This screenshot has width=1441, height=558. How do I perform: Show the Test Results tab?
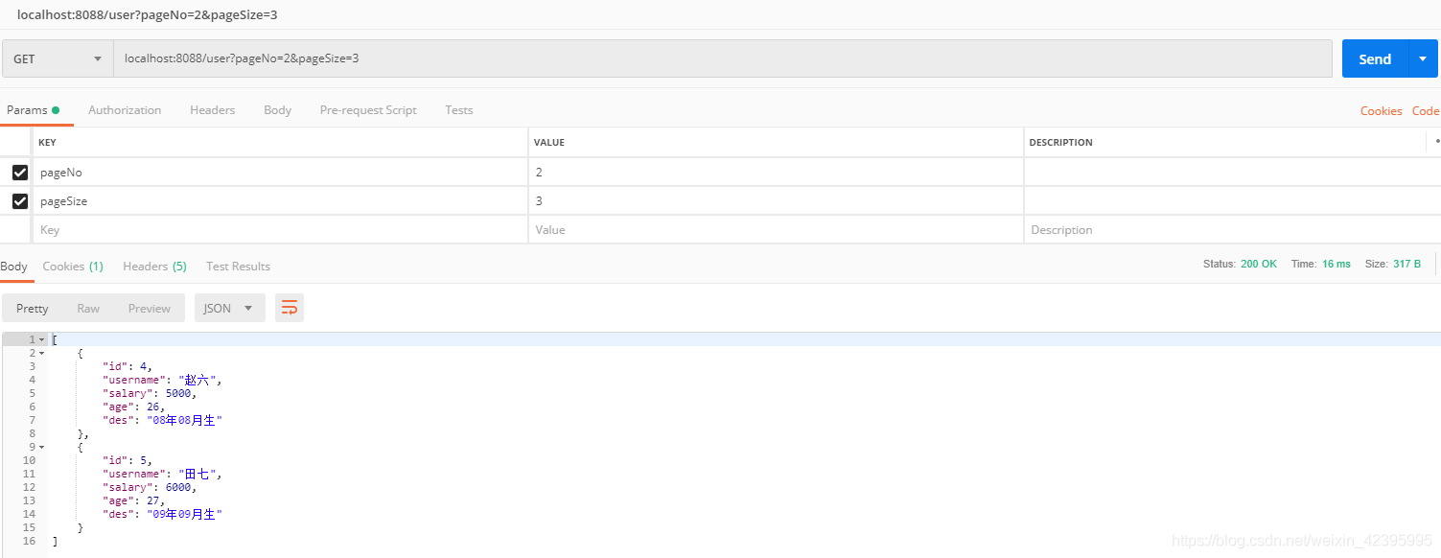point(238,267)
